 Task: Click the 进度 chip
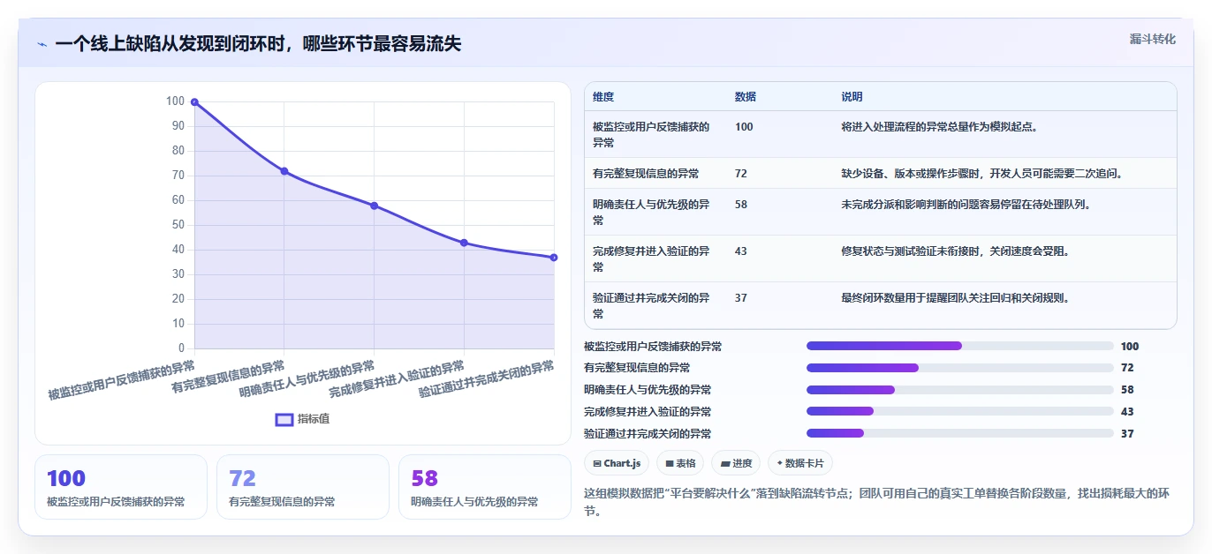[736, 463]
